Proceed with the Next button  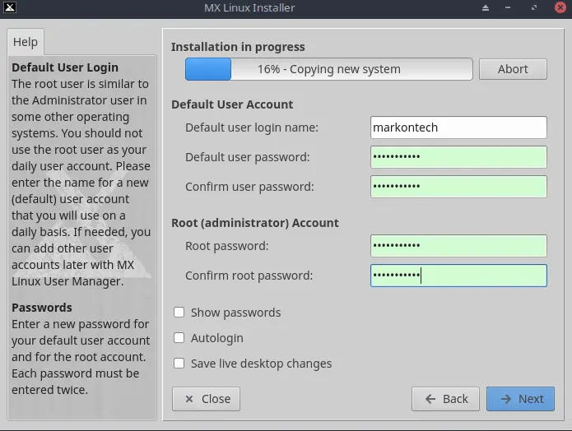(521, 399)
